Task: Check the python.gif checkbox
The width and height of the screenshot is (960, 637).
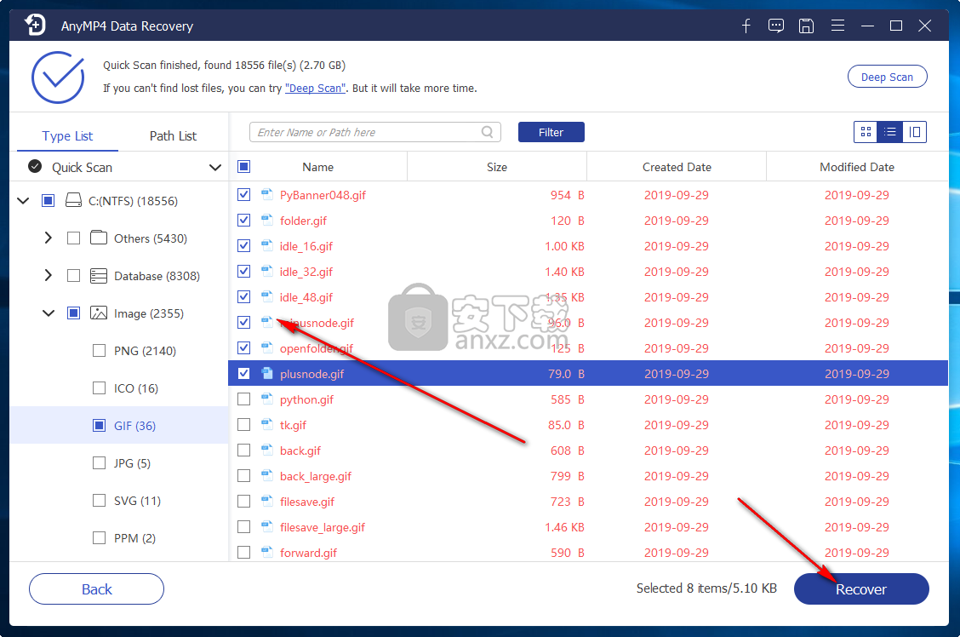Action: coord(243,399)
